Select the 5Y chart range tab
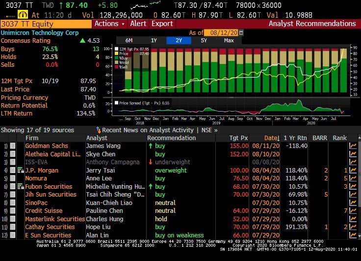This screenshot has width=361, height=261. pos(204,40)
